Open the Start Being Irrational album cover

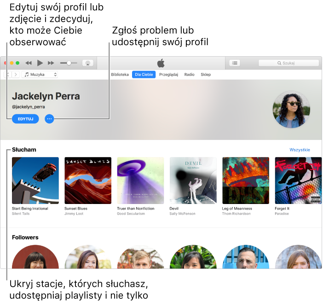click(x=35, y=181)
